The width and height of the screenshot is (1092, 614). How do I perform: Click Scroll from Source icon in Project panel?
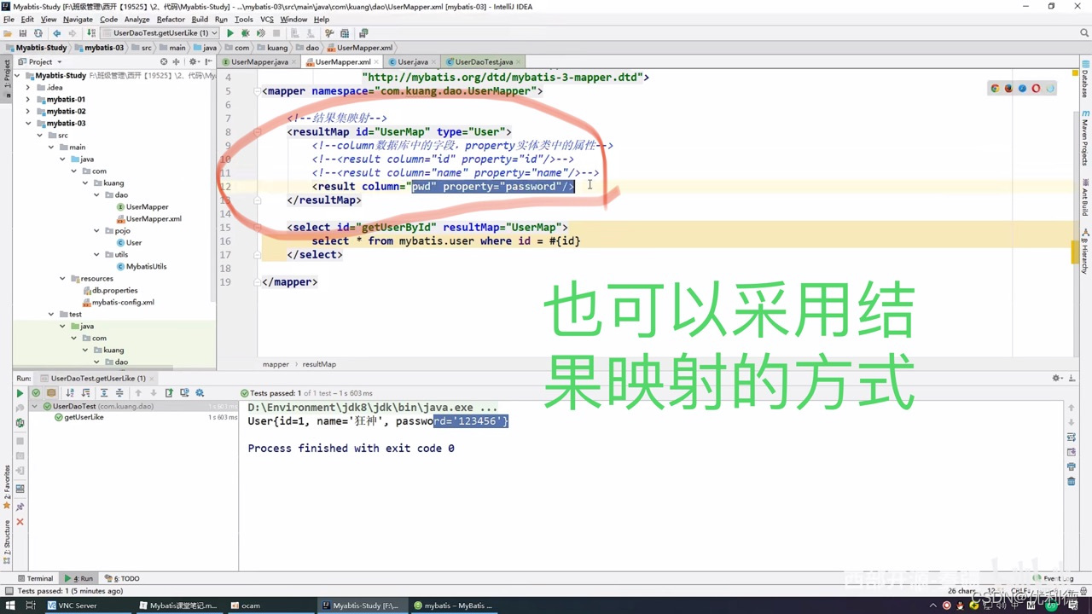[x=164, y=61]
